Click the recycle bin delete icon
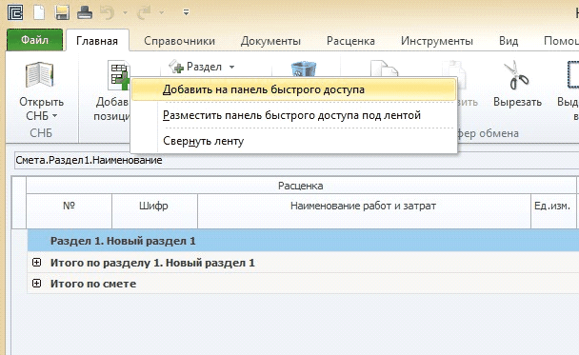Screen dimensions: 579x355 [x=304, y=69]
